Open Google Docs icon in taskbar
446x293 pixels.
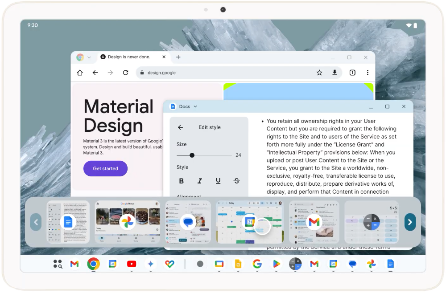pos(391,264)
